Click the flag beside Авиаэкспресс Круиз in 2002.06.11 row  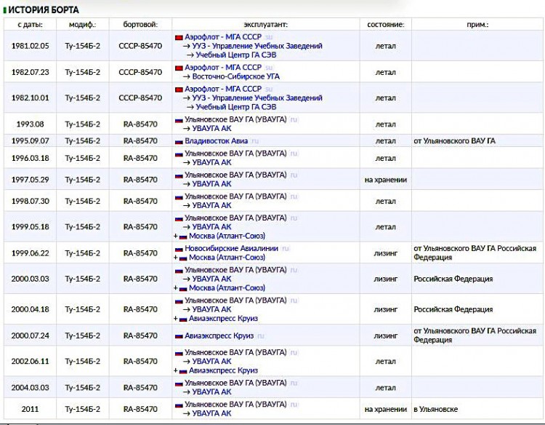(183, 371)
